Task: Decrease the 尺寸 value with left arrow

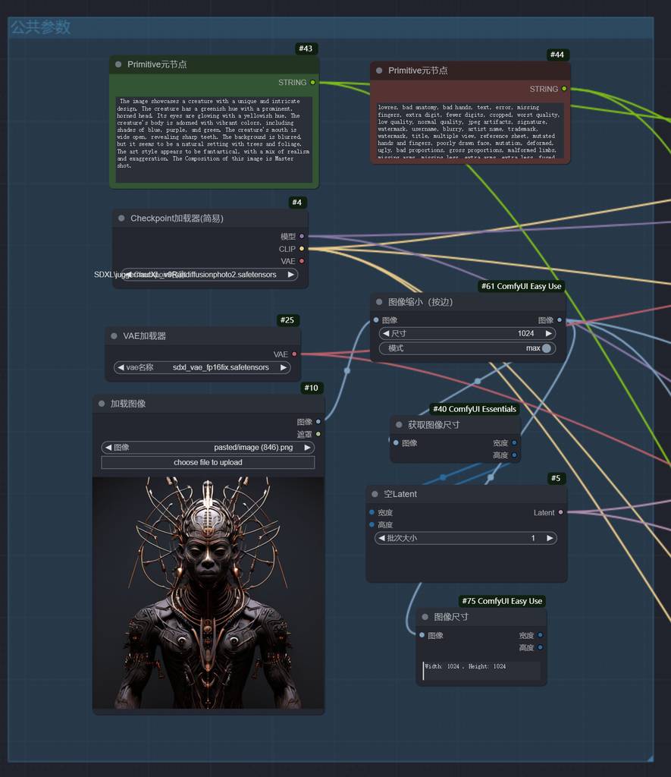Action: (x=385, y=333)
